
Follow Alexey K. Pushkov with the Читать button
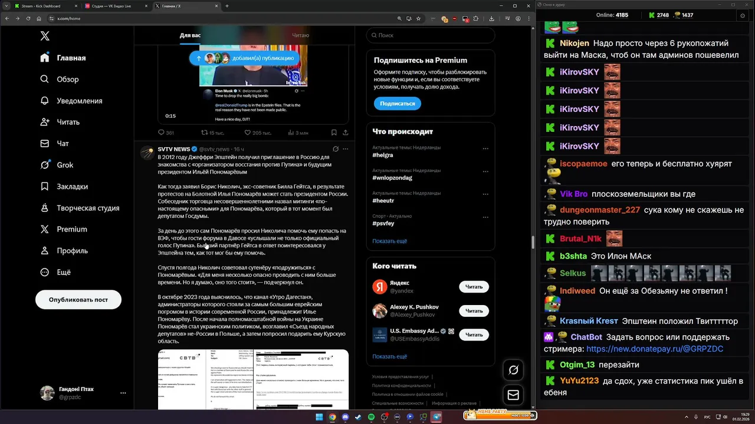[474, 311]
